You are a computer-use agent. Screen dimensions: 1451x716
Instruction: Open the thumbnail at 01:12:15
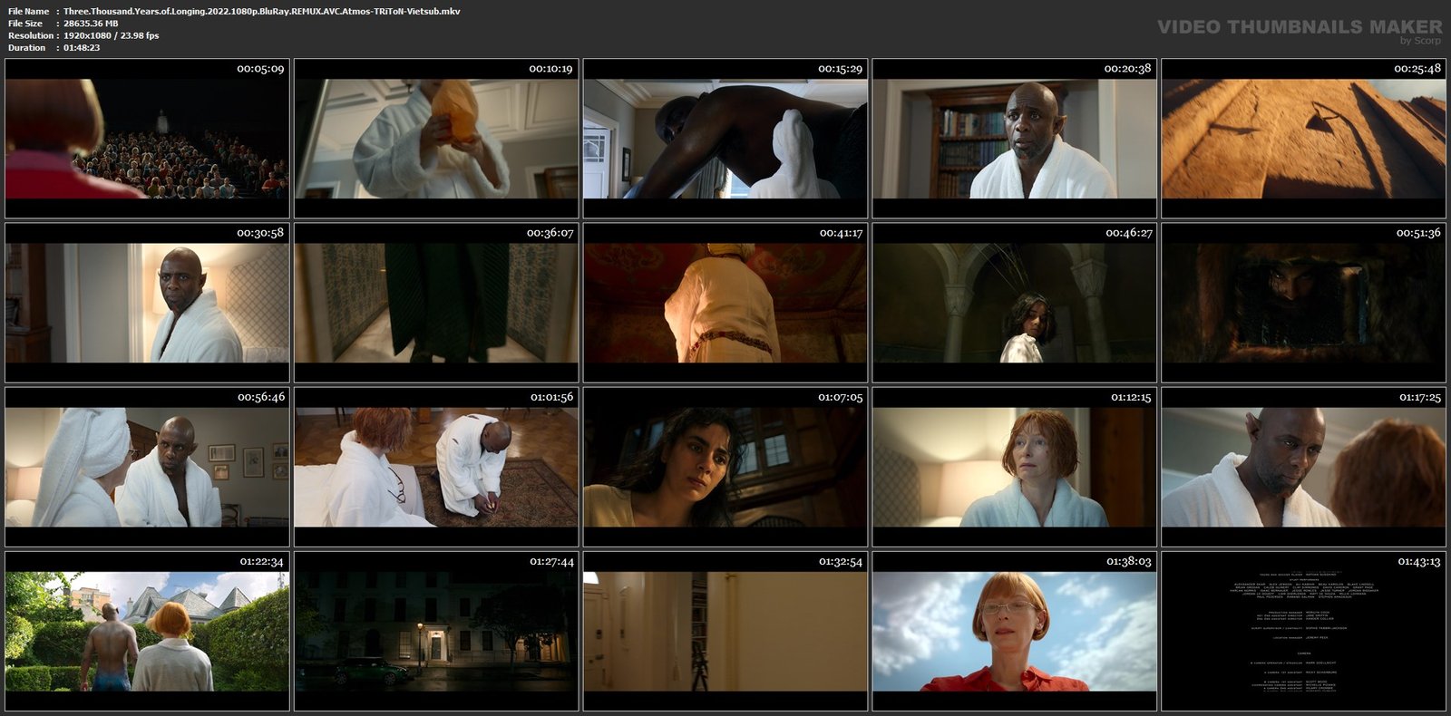(x=1015, y=467)
